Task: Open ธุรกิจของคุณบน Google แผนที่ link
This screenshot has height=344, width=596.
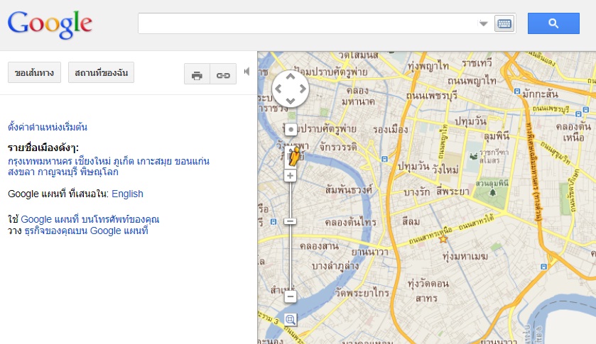Action: (x=86, y=231)
